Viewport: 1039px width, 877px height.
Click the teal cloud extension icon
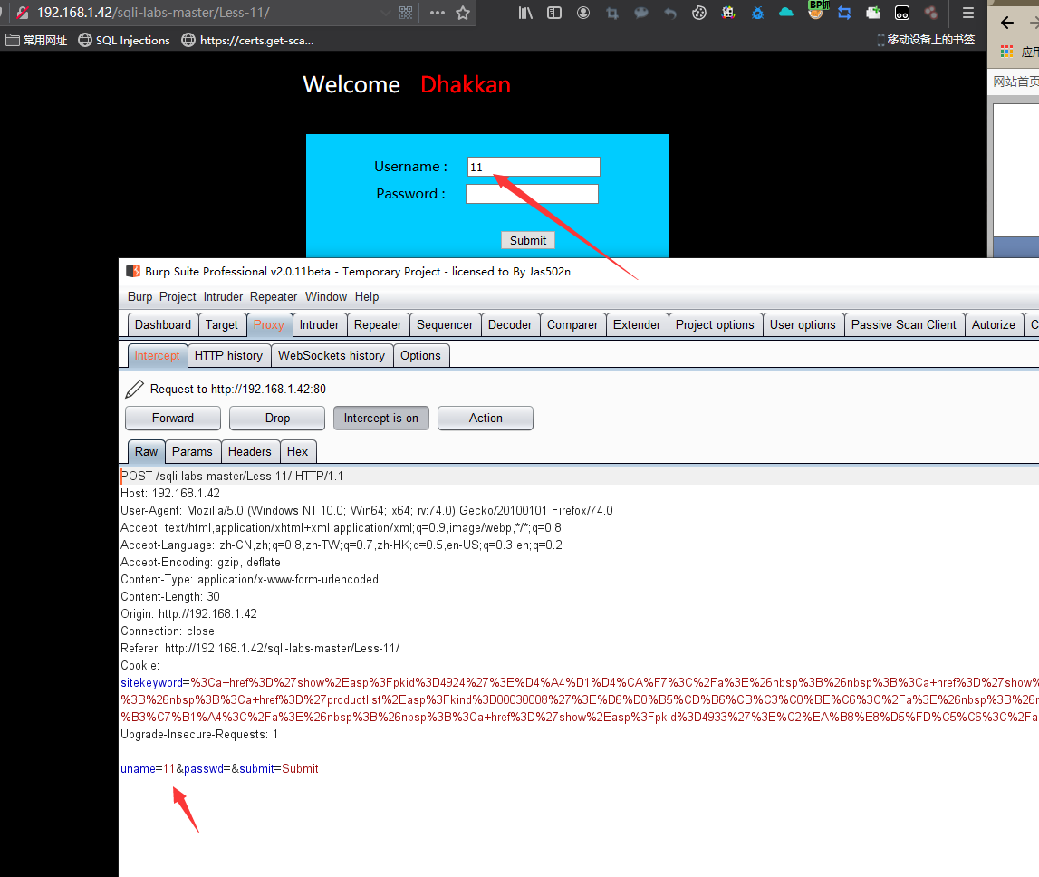(786, 13)
